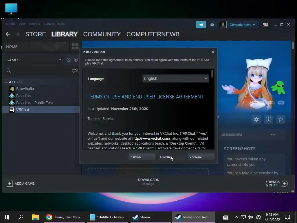
Task: Open the Computernewb account dropdown
Action: [x=242, y=25]
